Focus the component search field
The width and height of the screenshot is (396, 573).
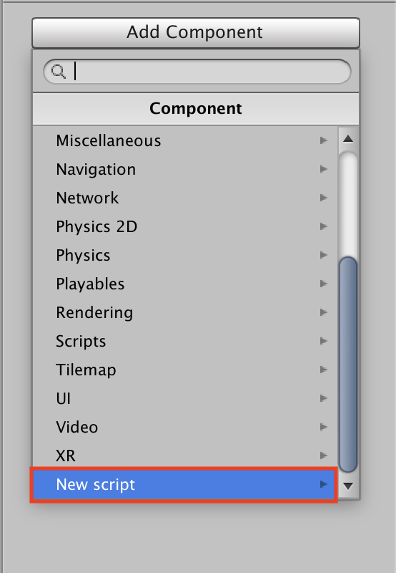click(x=197, y=71)
